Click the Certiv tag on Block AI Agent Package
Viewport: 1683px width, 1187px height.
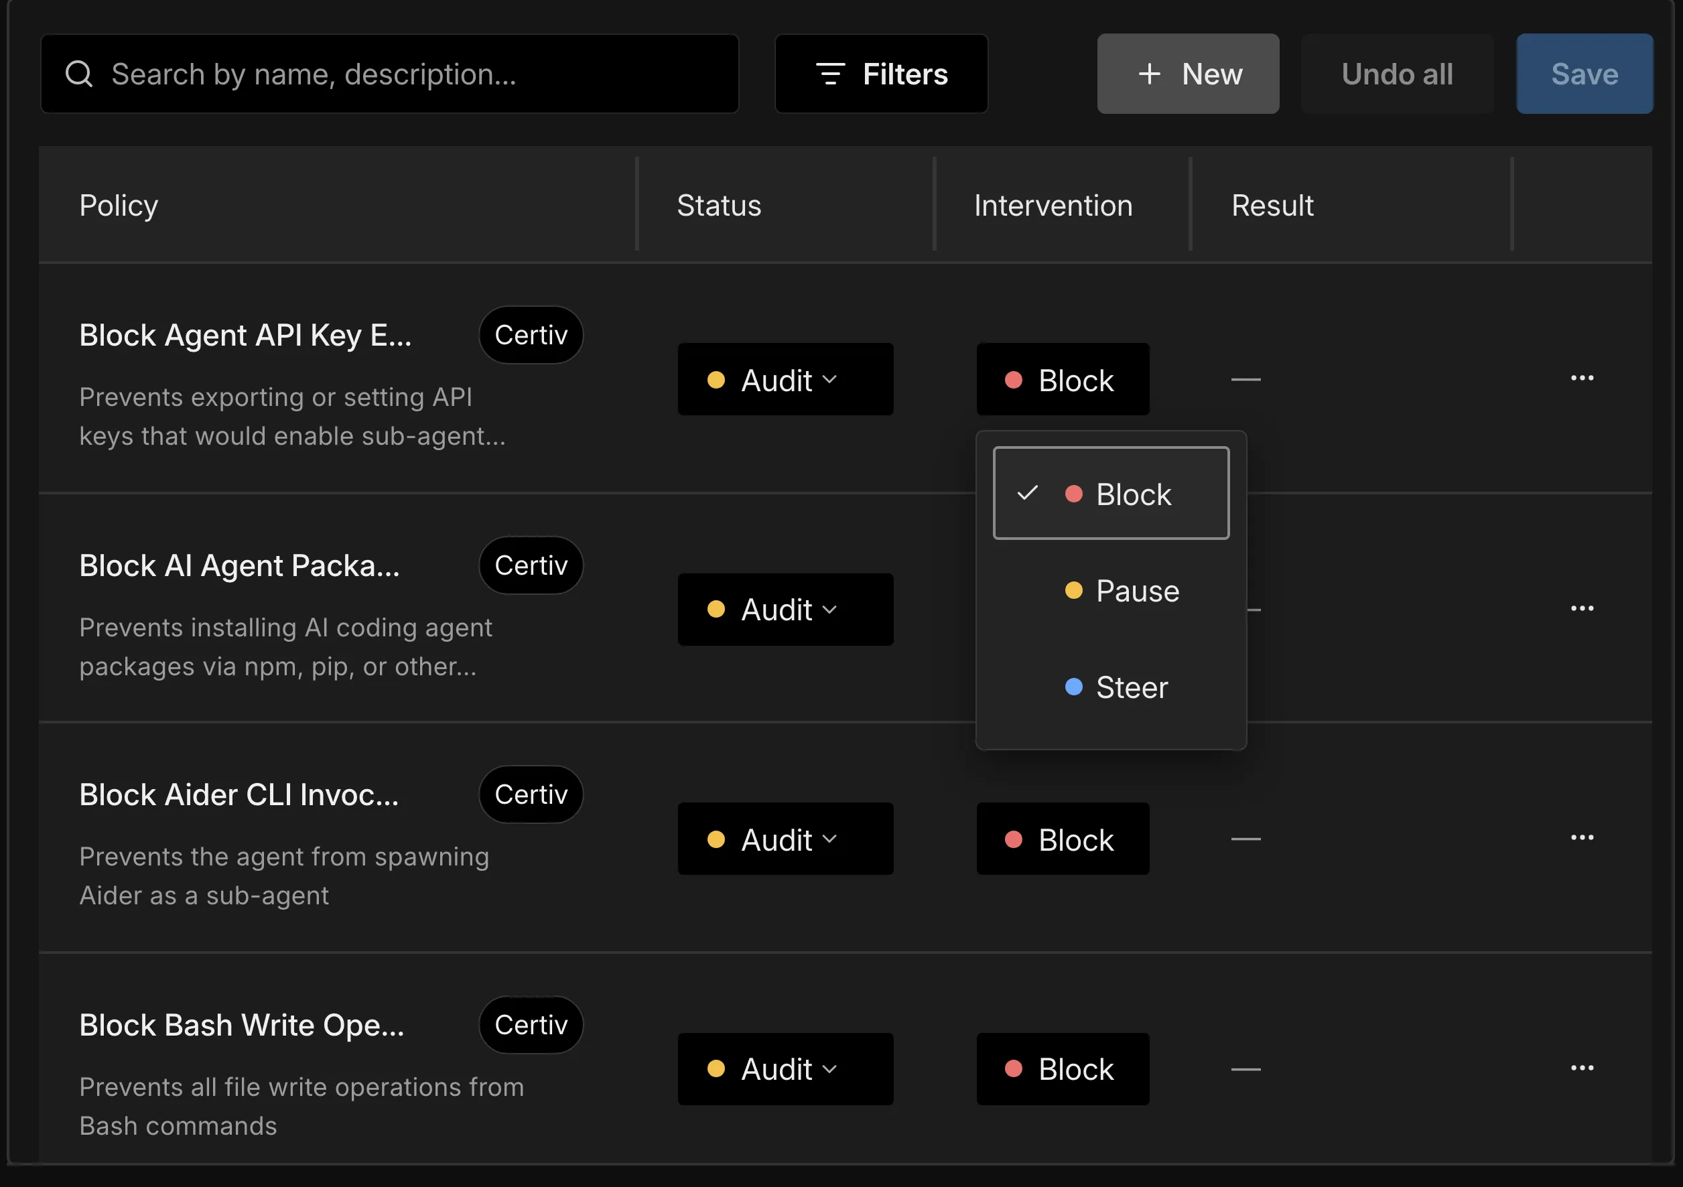pyautogui.click(x=531, y=565)
